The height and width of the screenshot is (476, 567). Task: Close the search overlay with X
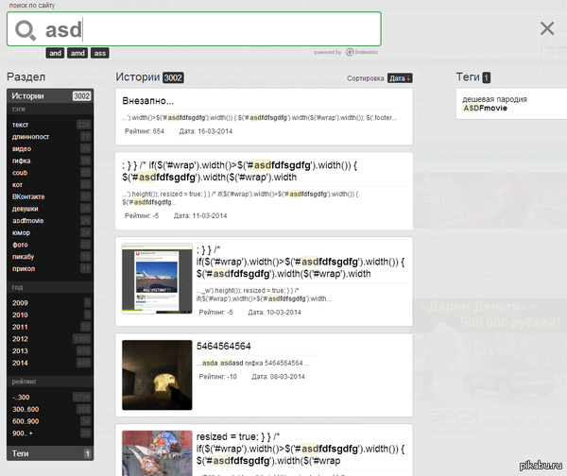pos(547,28)
